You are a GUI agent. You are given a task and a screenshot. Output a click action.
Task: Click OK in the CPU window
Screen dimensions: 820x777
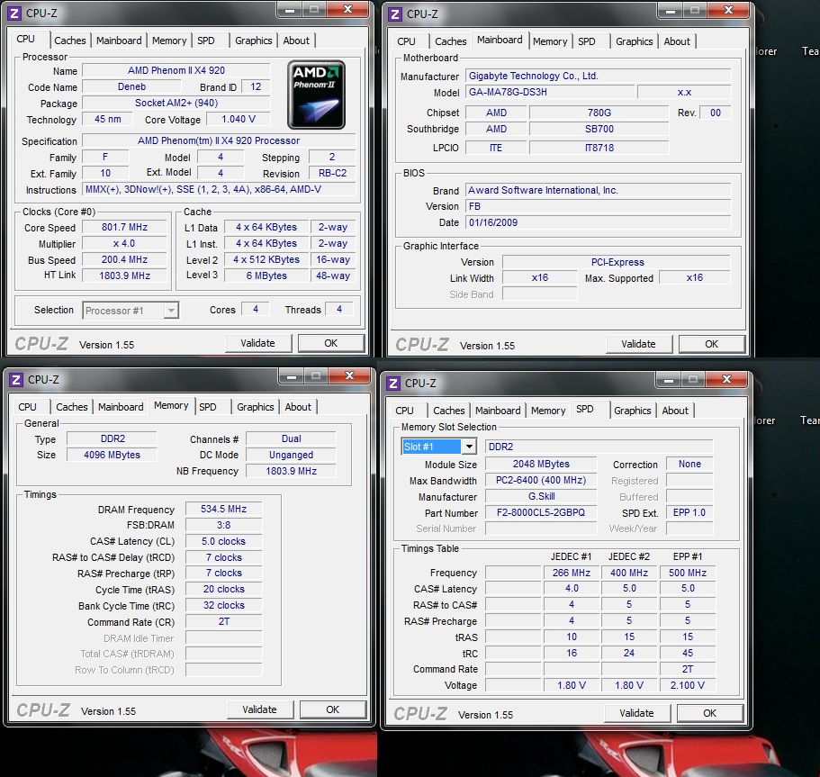[x=331, y=343]
